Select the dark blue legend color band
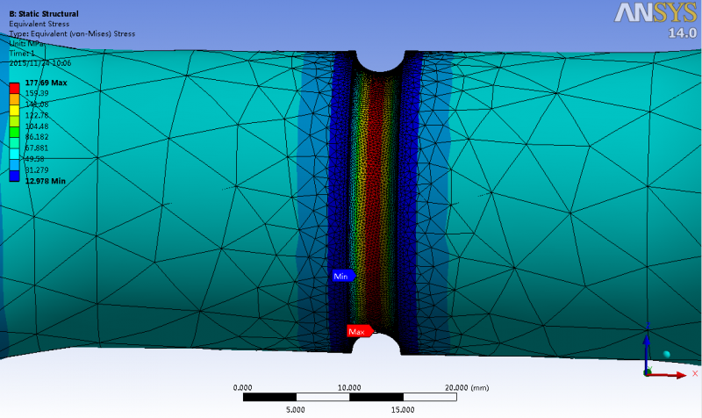 coord(14,177)
